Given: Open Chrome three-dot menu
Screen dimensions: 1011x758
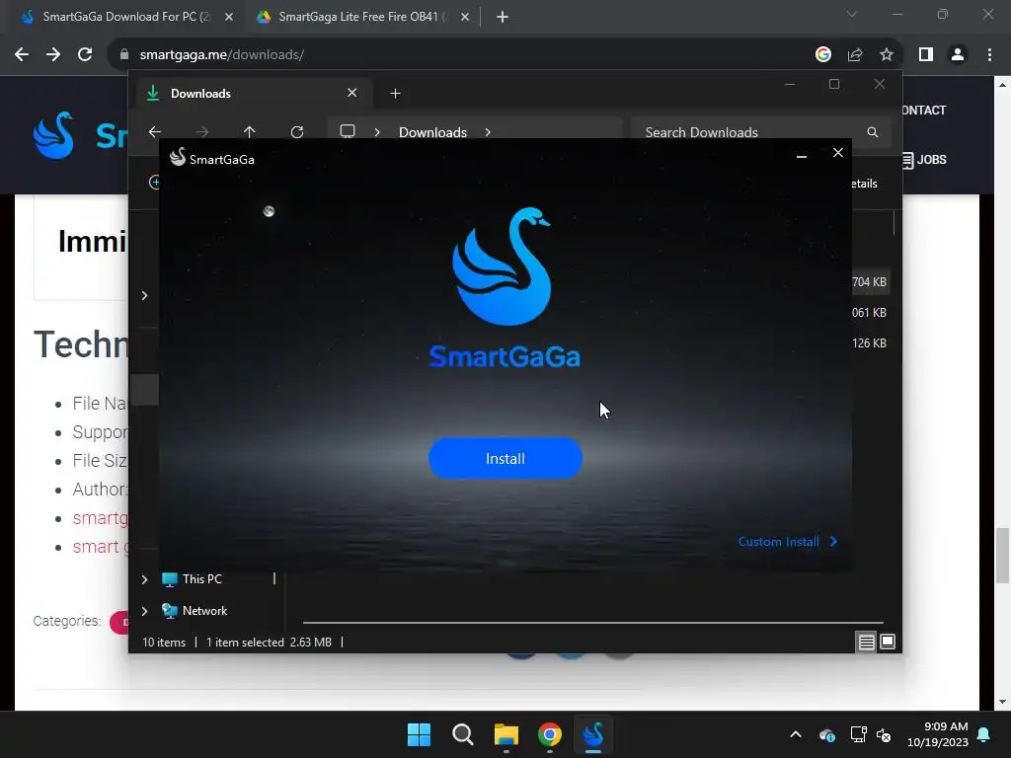Looking at the screenshot, I should (989, 55).
